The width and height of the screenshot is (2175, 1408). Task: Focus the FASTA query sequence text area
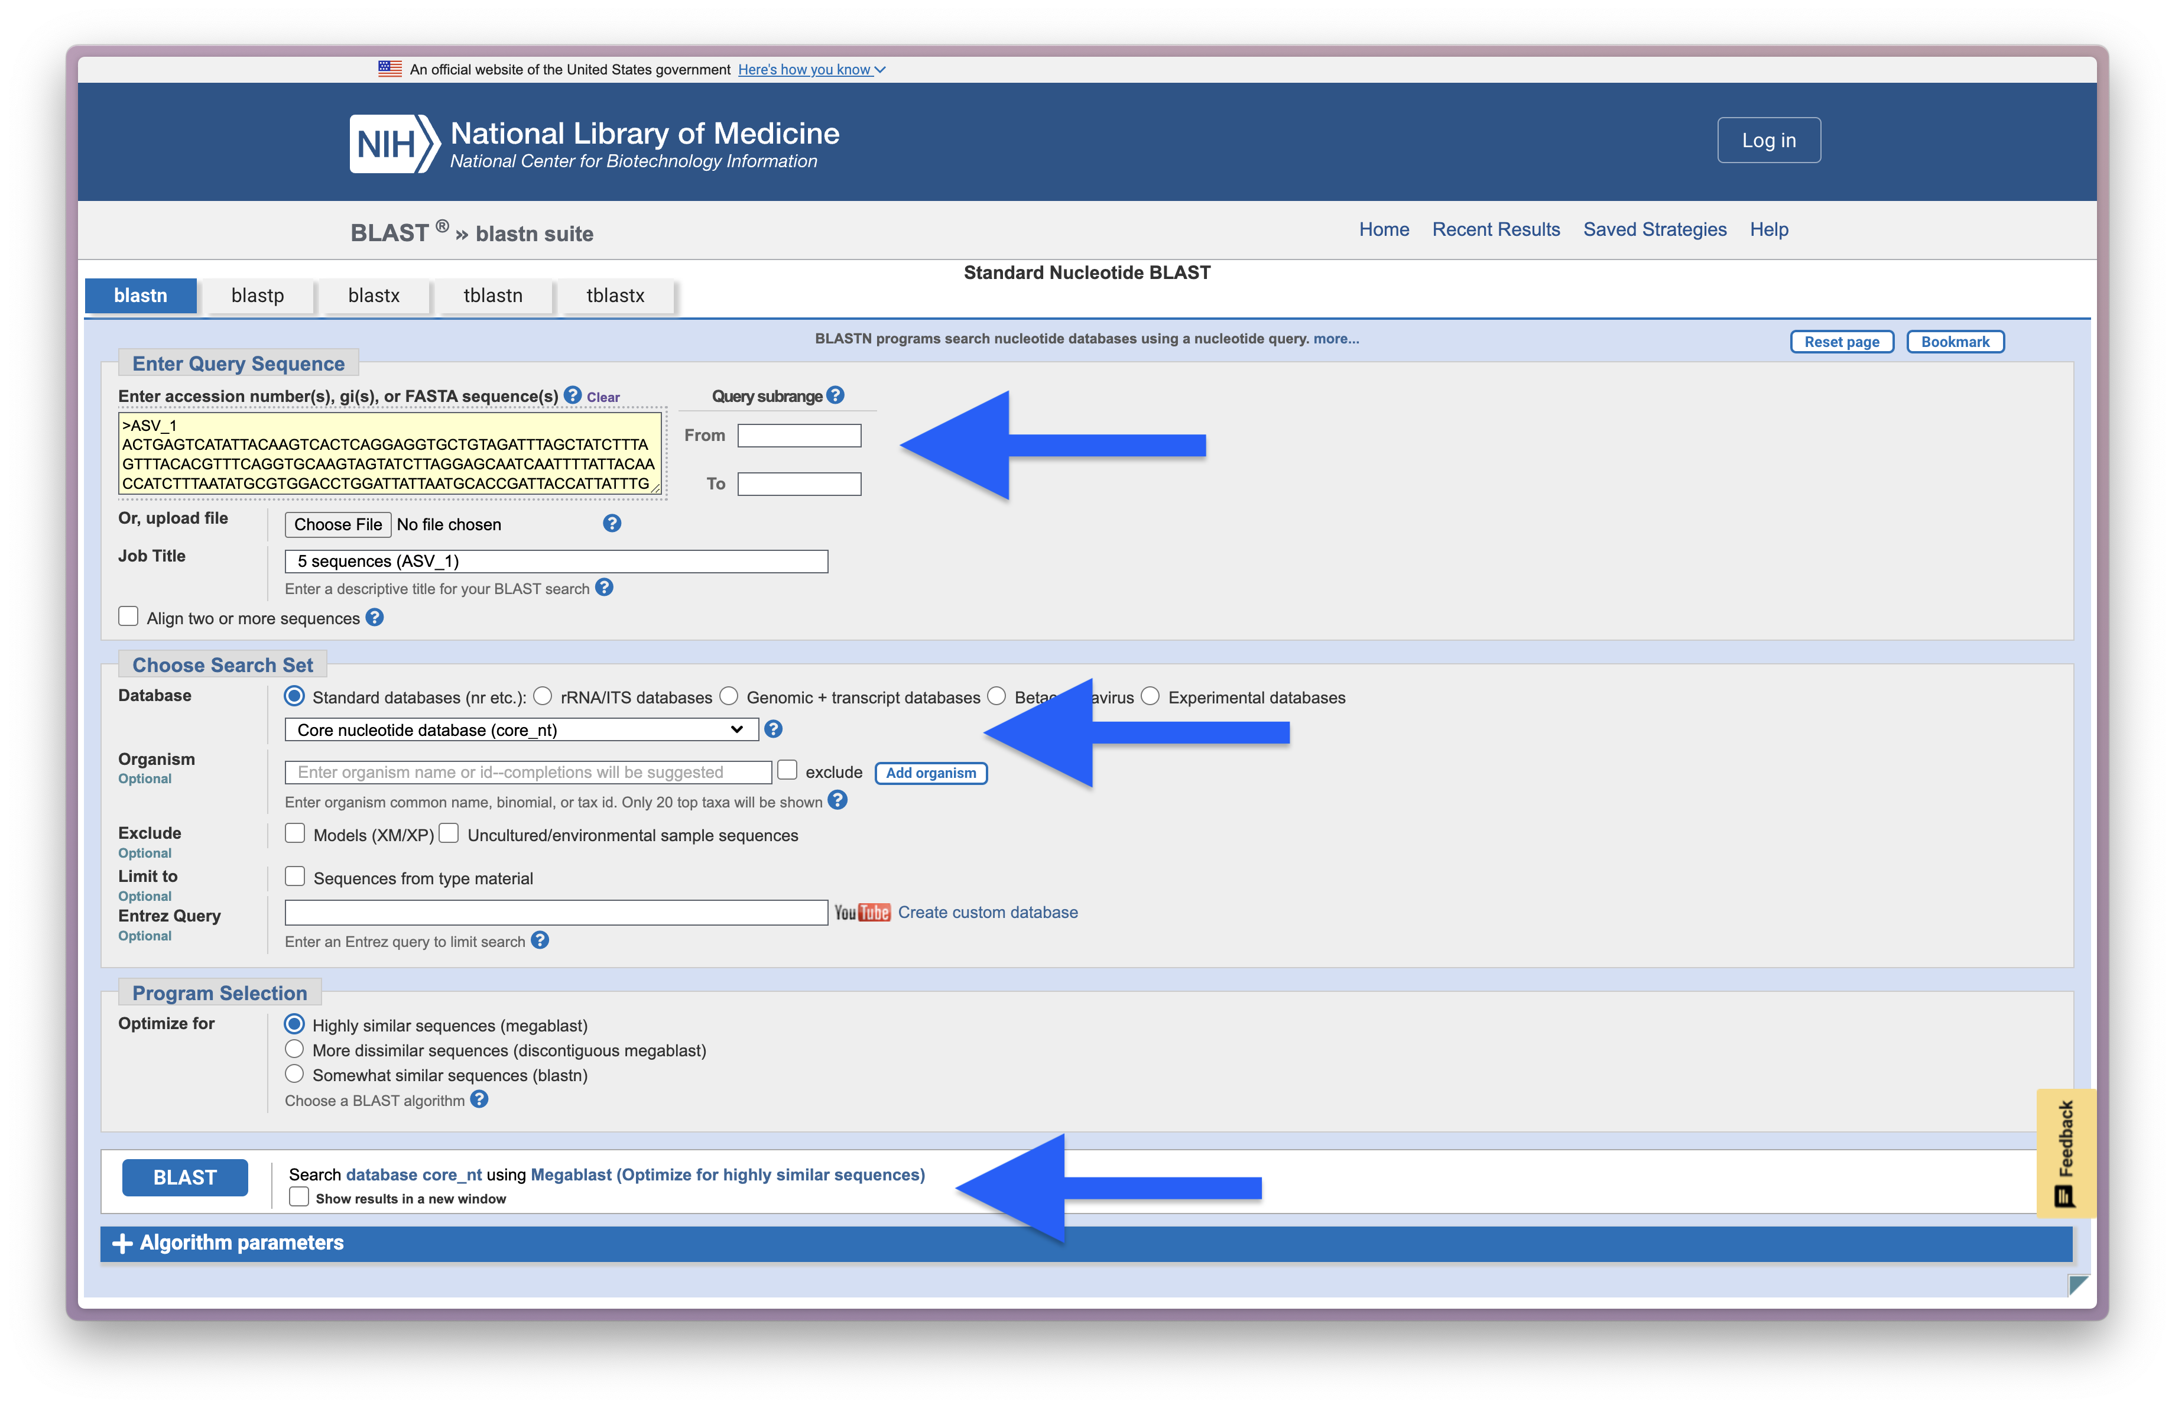390,453
